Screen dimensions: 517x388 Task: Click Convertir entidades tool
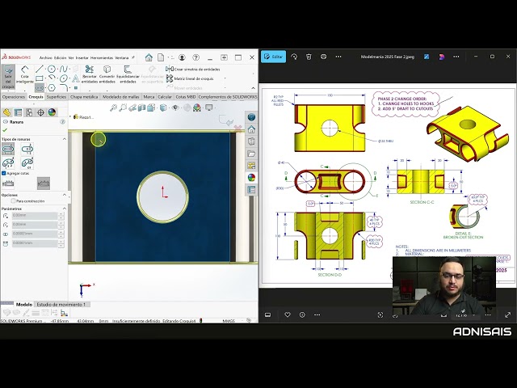[107, 74]
